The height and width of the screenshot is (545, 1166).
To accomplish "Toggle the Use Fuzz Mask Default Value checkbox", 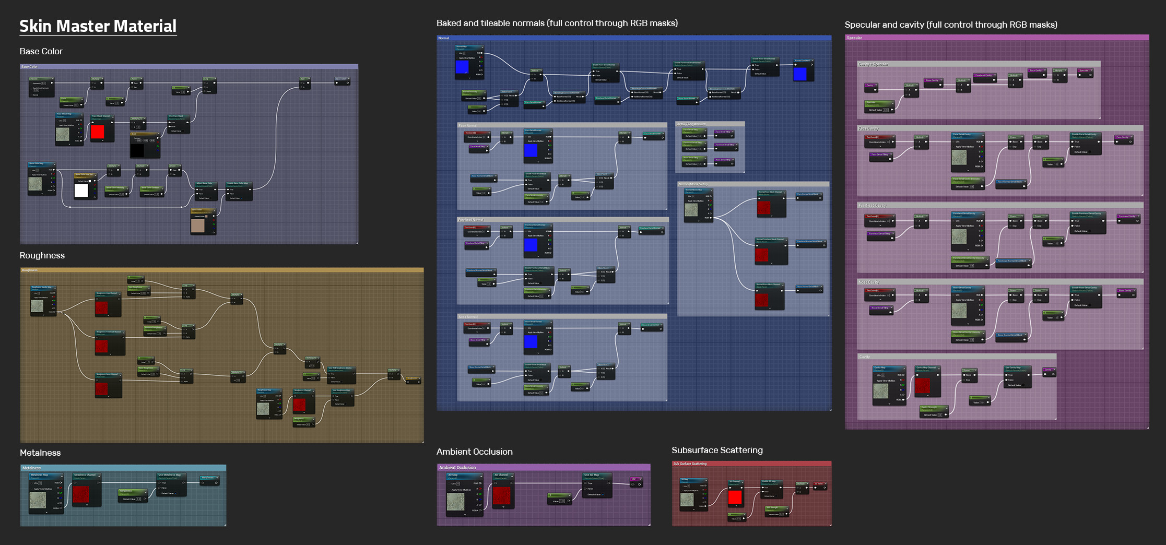I will pyautogui.click(x=183, y=131).
